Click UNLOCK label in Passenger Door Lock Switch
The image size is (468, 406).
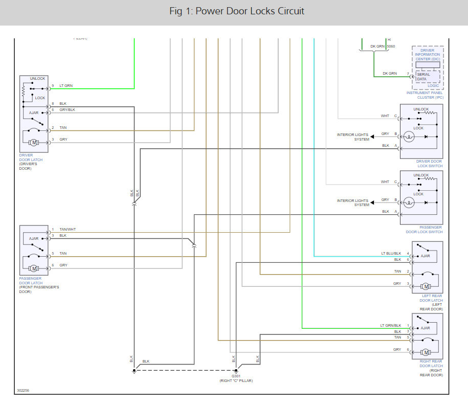(421, 175)
